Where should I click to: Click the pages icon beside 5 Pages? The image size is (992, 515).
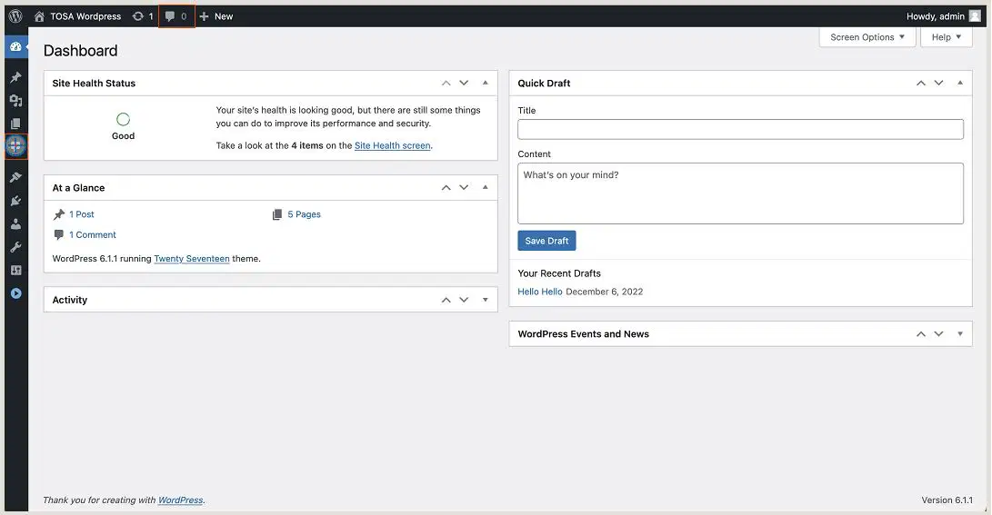click(277, 214)
